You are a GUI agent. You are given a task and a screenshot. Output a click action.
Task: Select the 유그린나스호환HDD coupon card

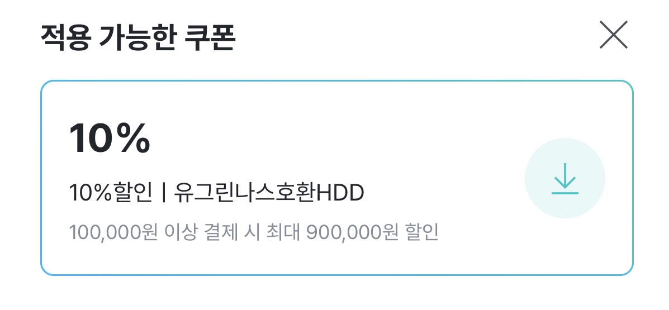336,178
